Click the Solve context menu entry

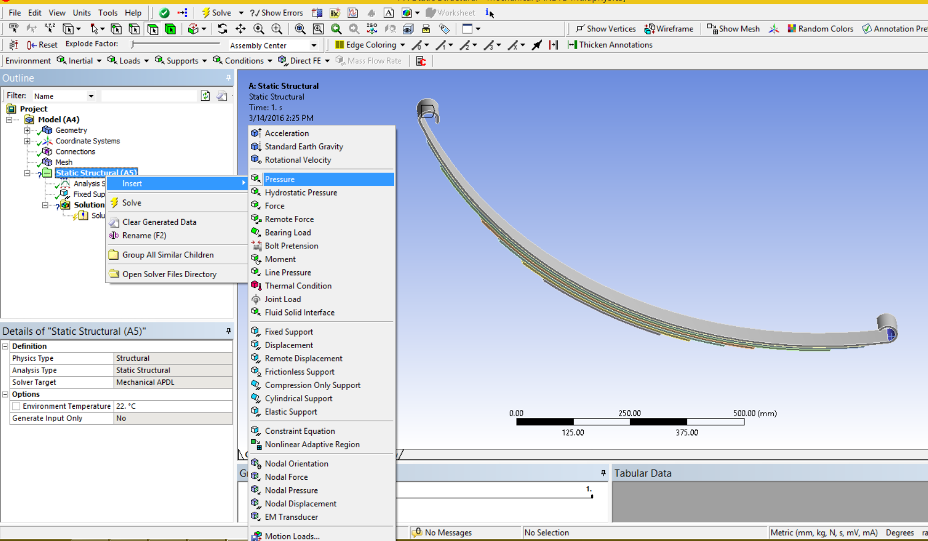[x=177, y=203]
